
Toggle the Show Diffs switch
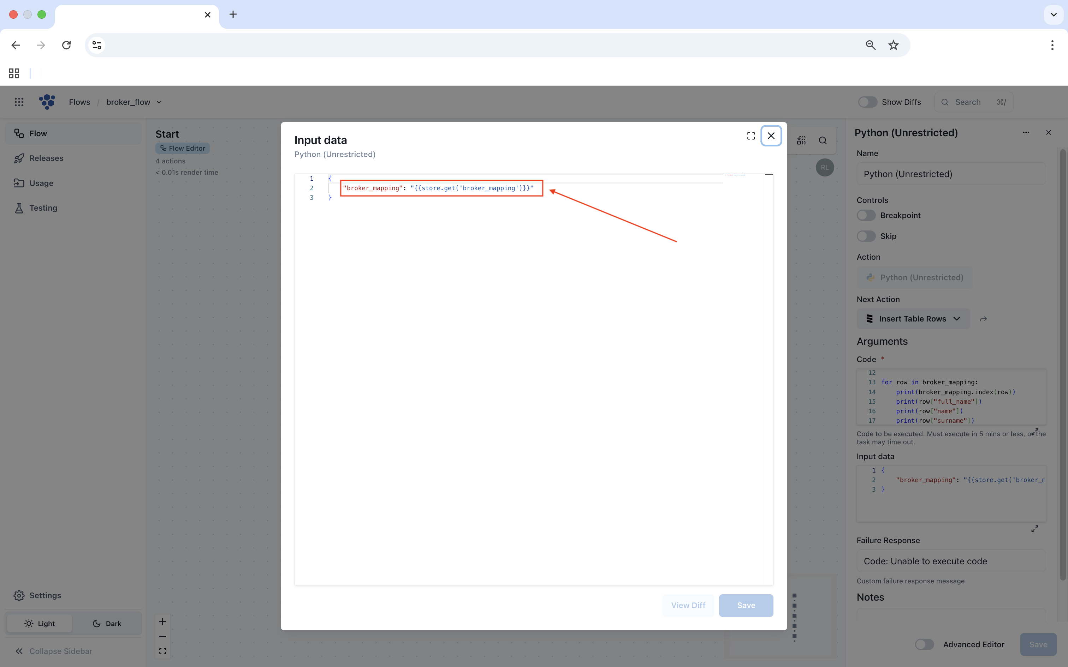pos(867,102)
